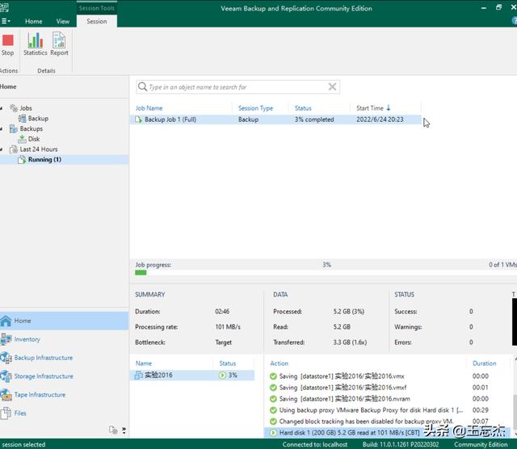The width and height of the screenshot is (517, 449).
Task: Select log row saving 实验2016.vmxf
Action: (388, 388)
